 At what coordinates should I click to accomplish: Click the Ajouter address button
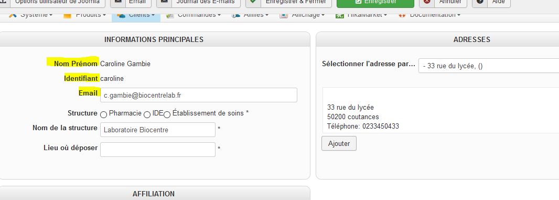tap(339, 144)
